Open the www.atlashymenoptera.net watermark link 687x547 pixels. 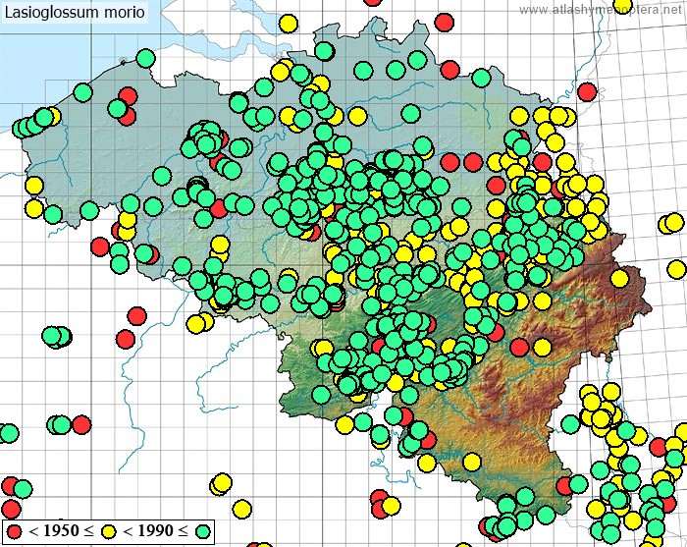coord(601,10)
